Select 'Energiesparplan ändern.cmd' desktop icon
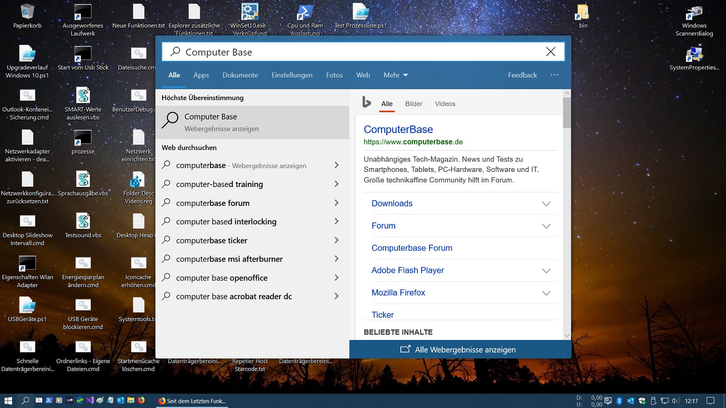Screen dimensions: 726x408 tap(83, 272)
